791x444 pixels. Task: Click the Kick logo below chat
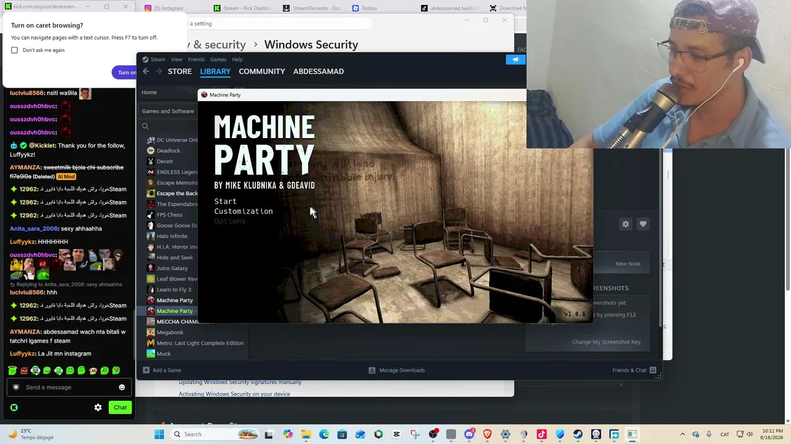(x=14, y=408)
